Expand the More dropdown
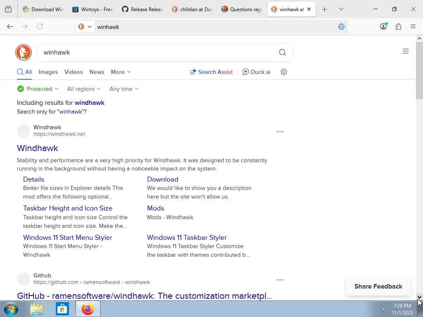Screen dimensions: 423x317 [x=121, y=72]
